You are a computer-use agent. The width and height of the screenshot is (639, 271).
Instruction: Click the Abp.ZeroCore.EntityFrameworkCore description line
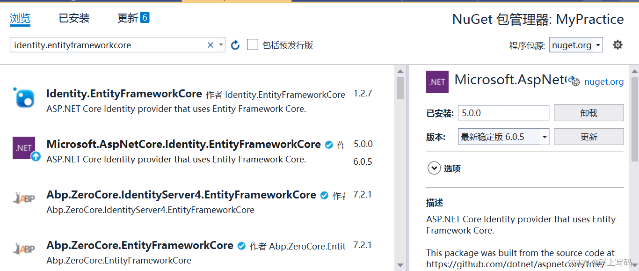(119, 260)
